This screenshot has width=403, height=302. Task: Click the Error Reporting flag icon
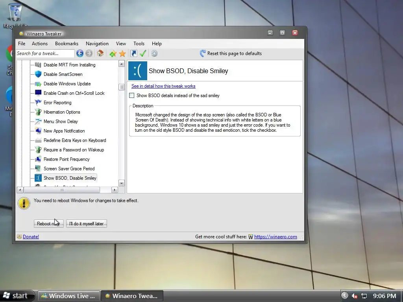(38, 103)
